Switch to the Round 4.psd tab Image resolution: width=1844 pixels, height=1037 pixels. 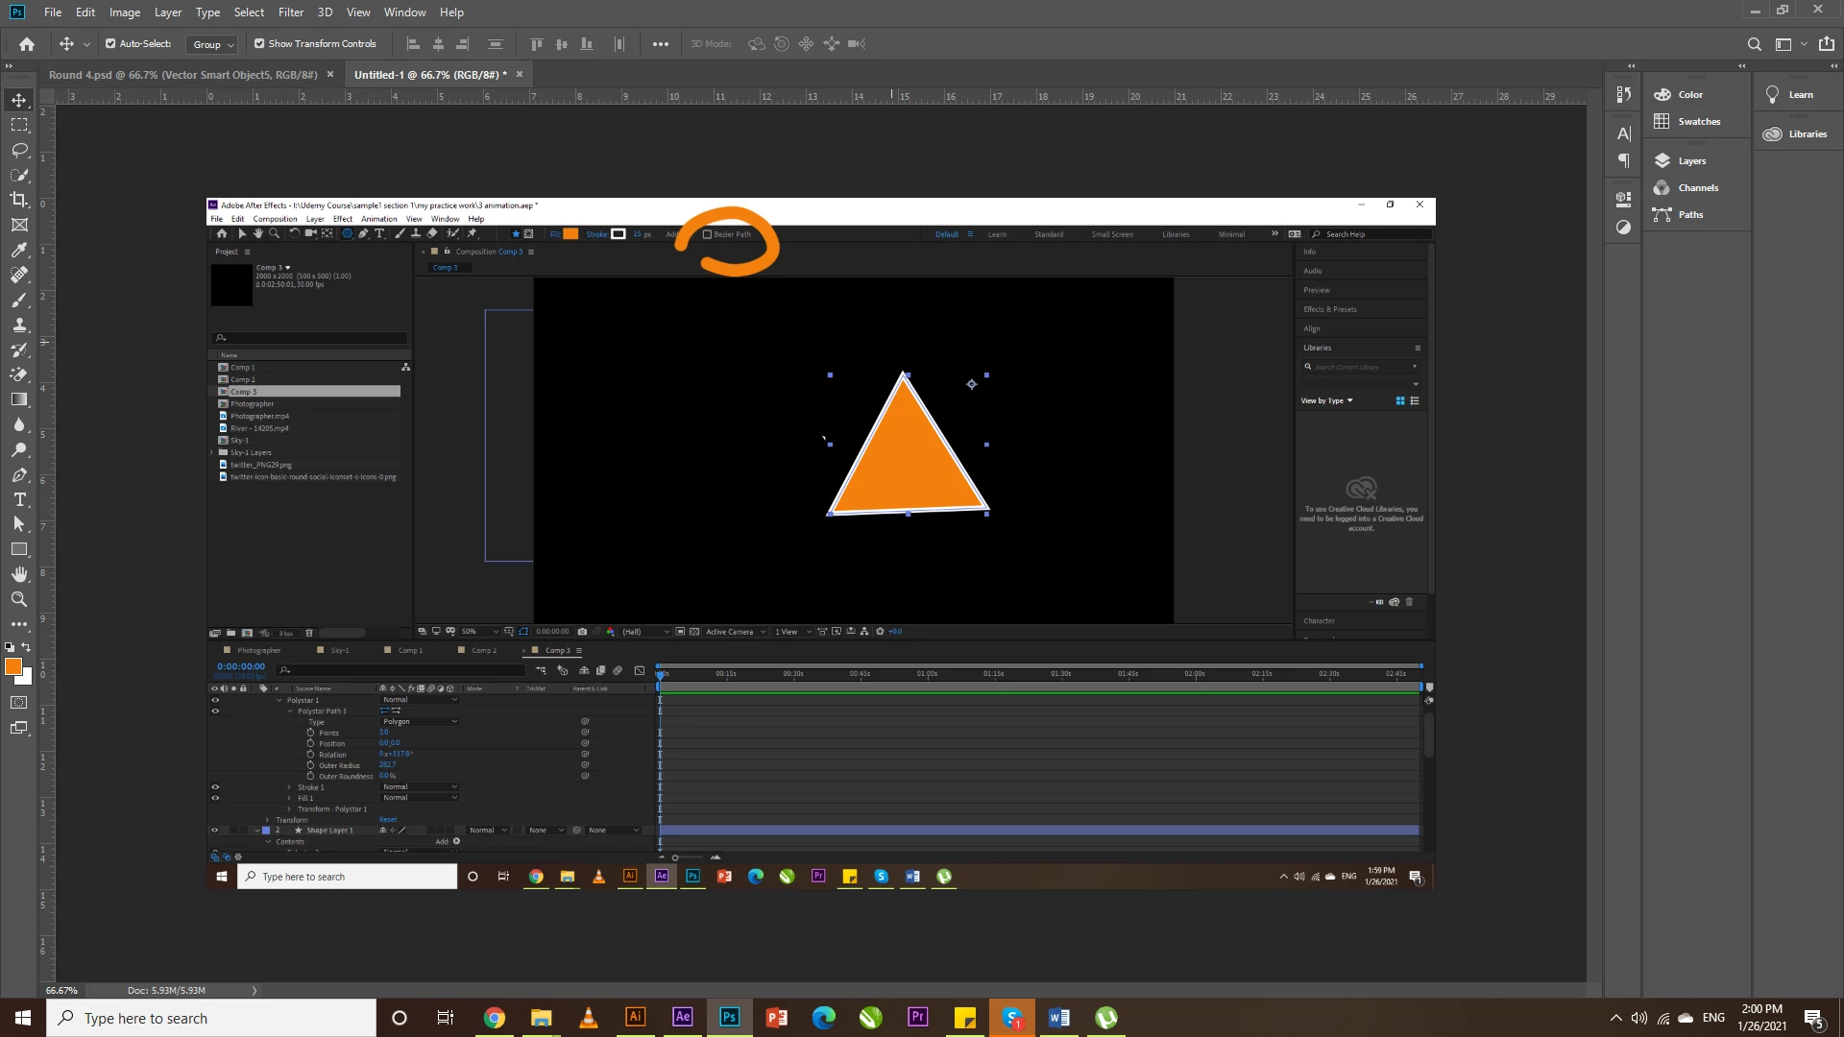[x=182, y=75]
